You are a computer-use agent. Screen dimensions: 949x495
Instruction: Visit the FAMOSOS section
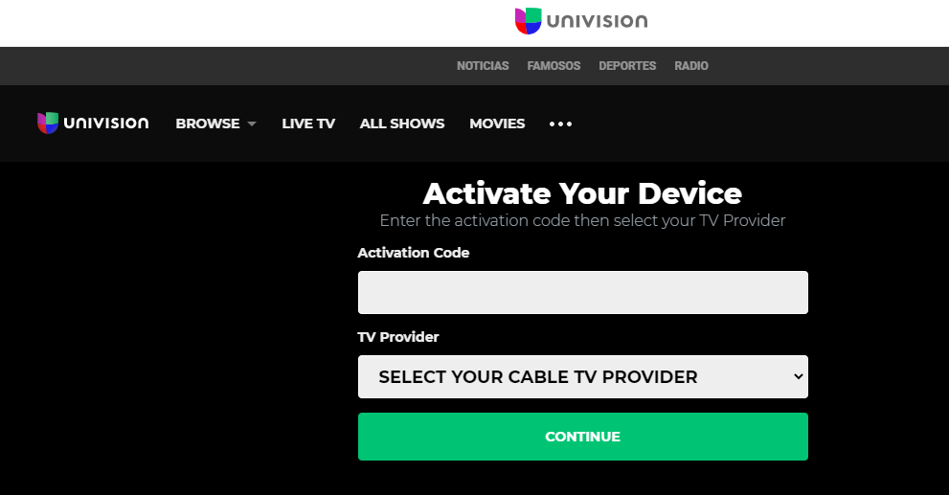click(554, 66)
